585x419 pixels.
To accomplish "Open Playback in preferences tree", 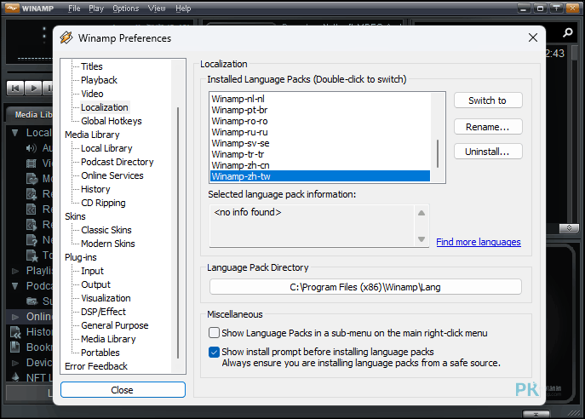I will click(100, 80).
